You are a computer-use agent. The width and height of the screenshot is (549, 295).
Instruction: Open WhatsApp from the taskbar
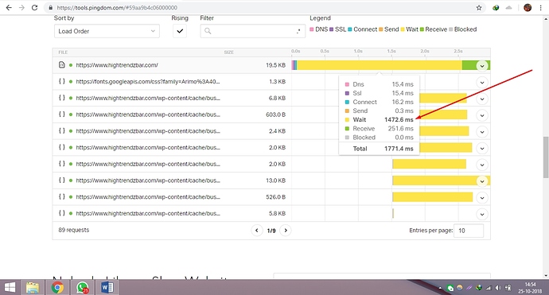[83, 288]
